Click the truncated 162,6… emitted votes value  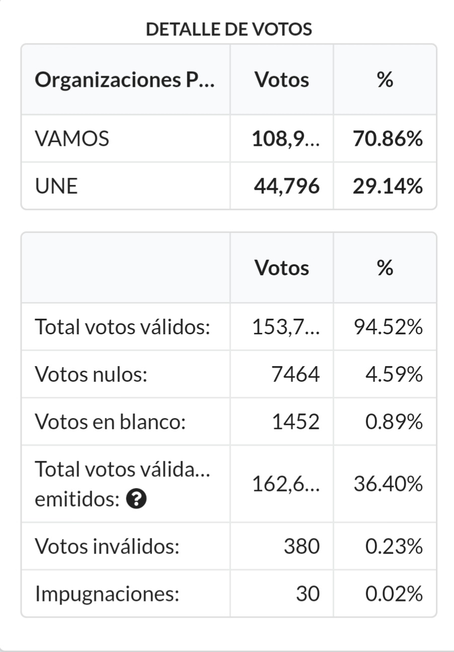point(285,485)
